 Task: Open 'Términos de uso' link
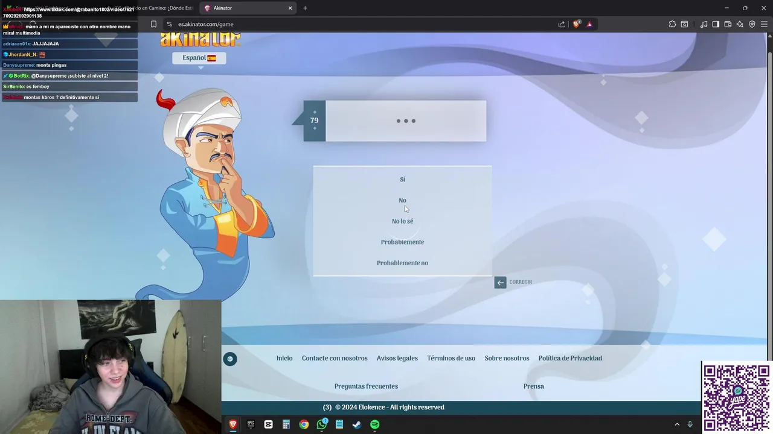pyautogui.click(x=451, y=358)
